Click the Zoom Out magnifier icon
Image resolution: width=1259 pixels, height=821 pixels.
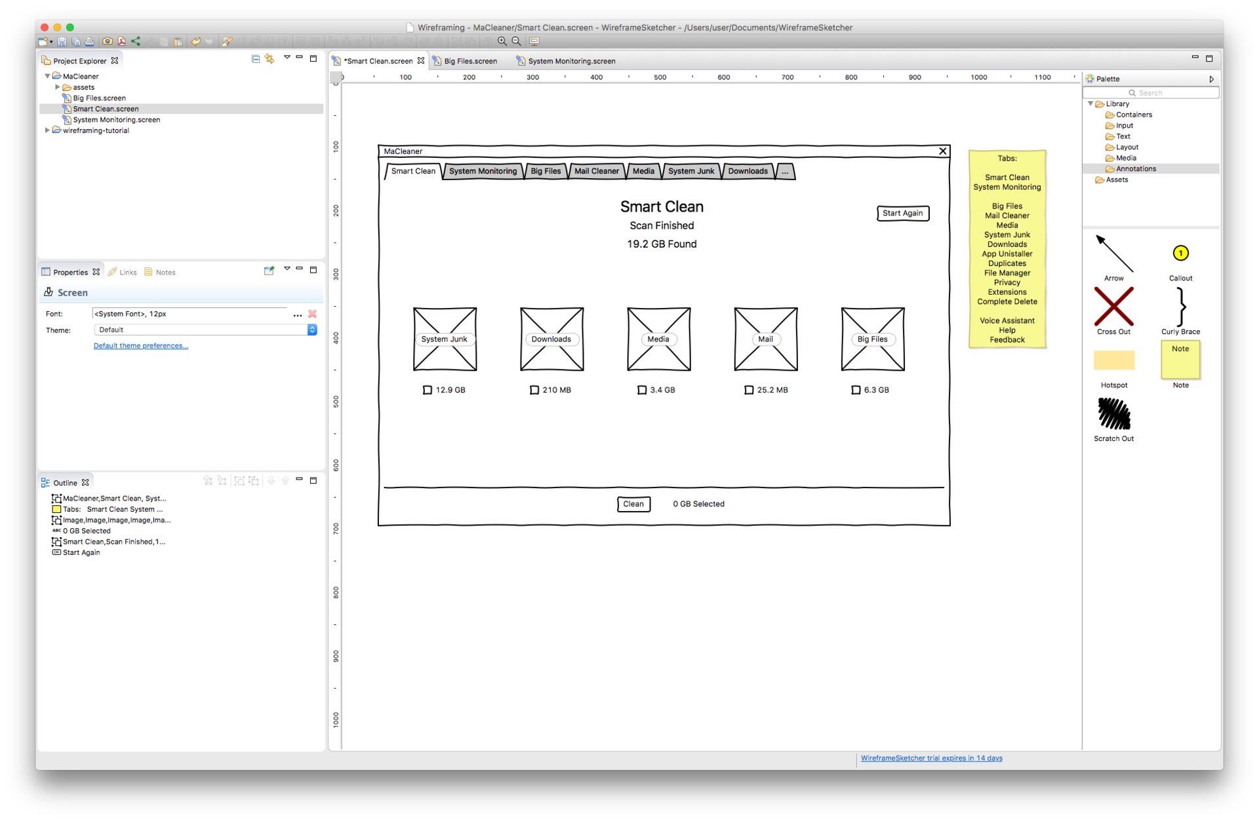pos(516,41)
